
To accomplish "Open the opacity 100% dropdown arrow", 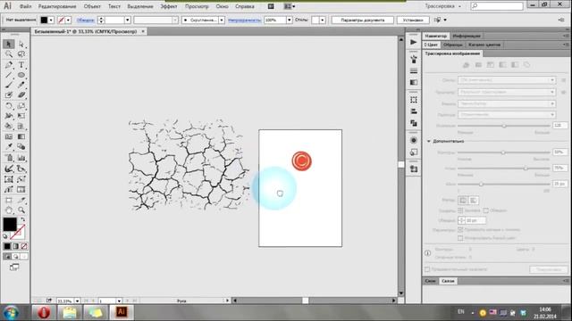I will pyautogui.click(x=290, y=20).
